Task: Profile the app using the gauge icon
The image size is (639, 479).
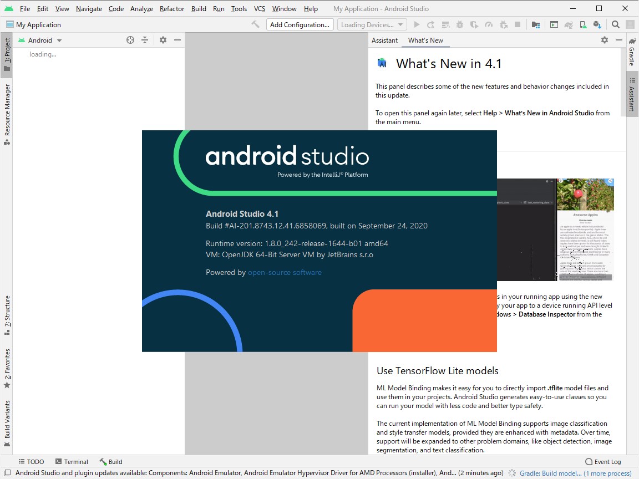Action: pyautogui.click(x=489, y=24)
